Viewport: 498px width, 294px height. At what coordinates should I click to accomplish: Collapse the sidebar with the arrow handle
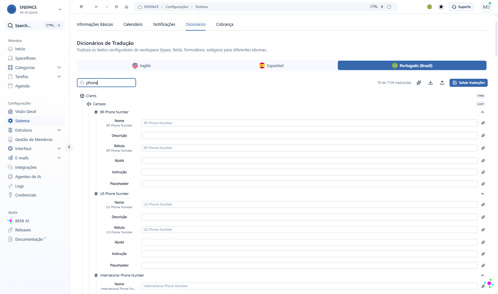click(x=69, y=147)
